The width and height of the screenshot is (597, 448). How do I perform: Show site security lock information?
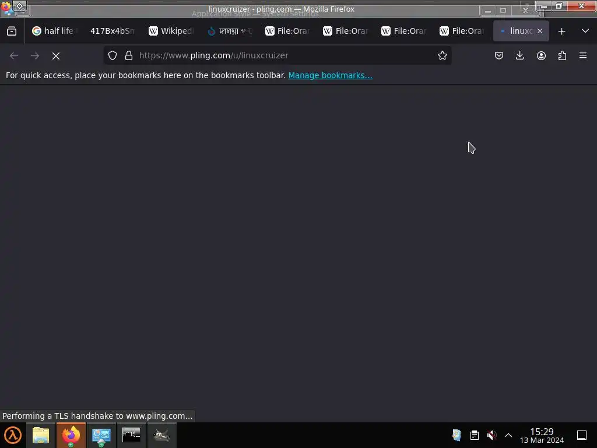[129, 55]
